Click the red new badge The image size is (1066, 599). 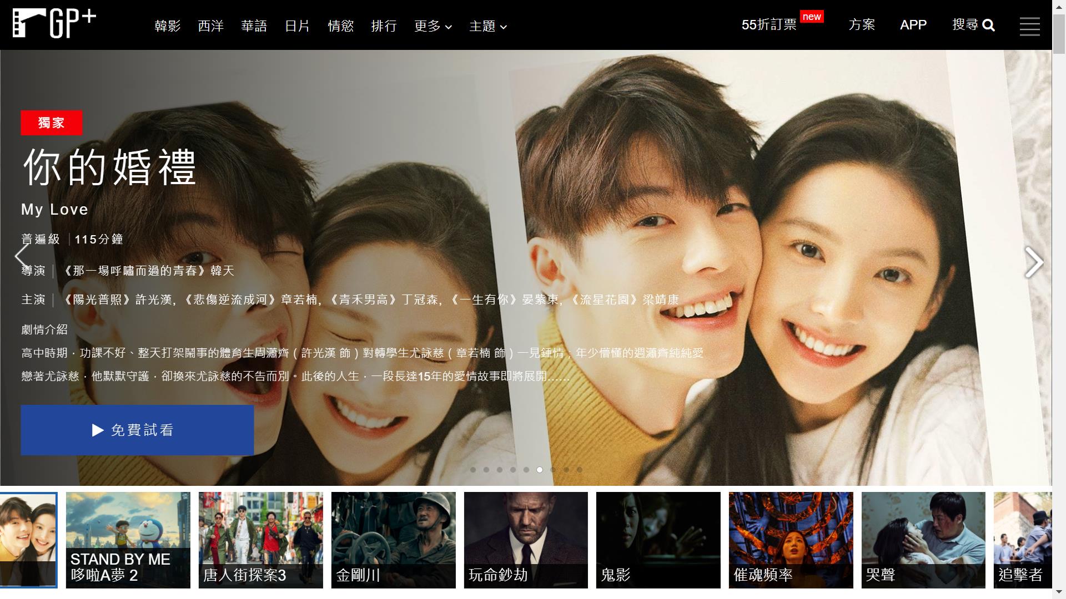tap(811, 17)
